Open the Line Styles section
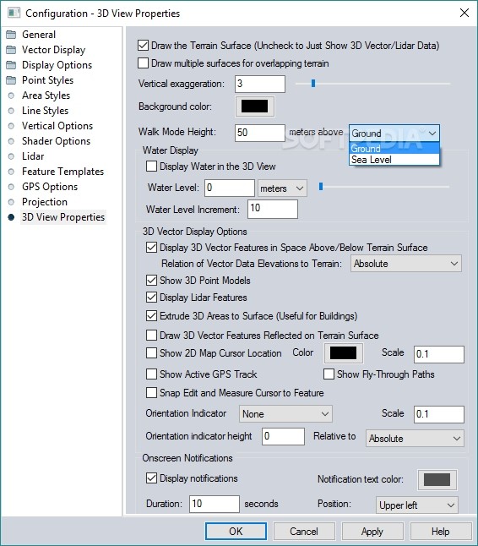 [x=46, y=111]
